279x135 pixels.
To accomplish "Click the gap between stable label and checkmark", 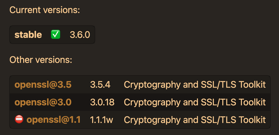I will click(46, 35).
